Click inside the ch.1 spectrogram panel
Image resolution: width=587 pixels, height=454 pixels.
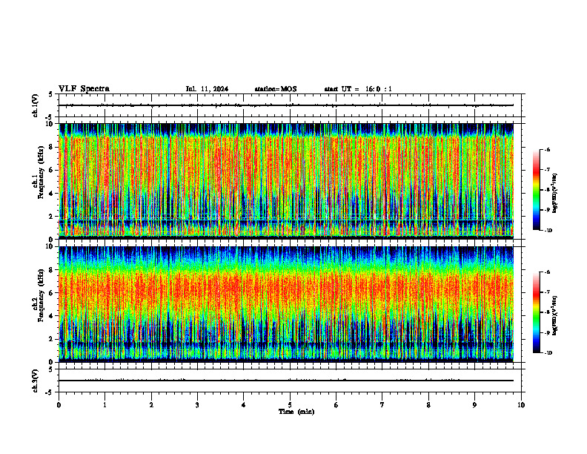point(286,181)
